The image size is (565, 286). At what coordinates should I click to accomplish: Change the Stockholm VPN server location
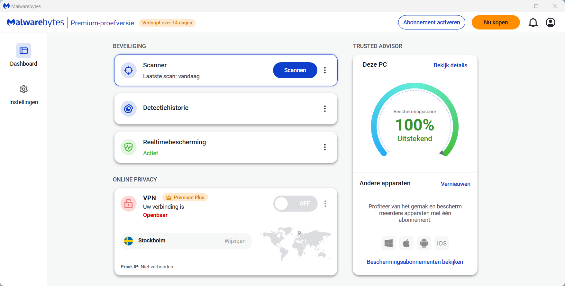click(235, 241)
